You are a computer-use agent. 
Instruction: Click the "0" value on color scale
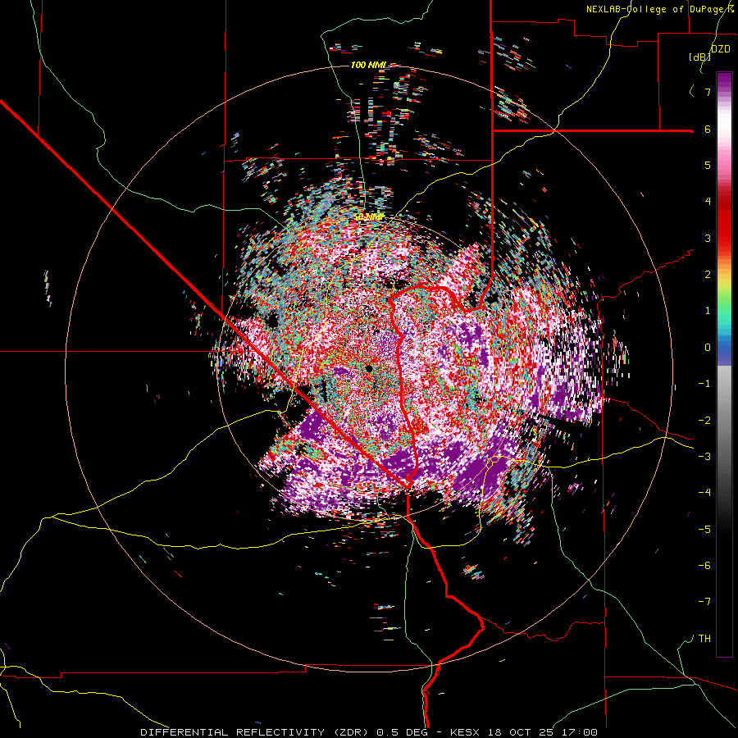(708, 348)
